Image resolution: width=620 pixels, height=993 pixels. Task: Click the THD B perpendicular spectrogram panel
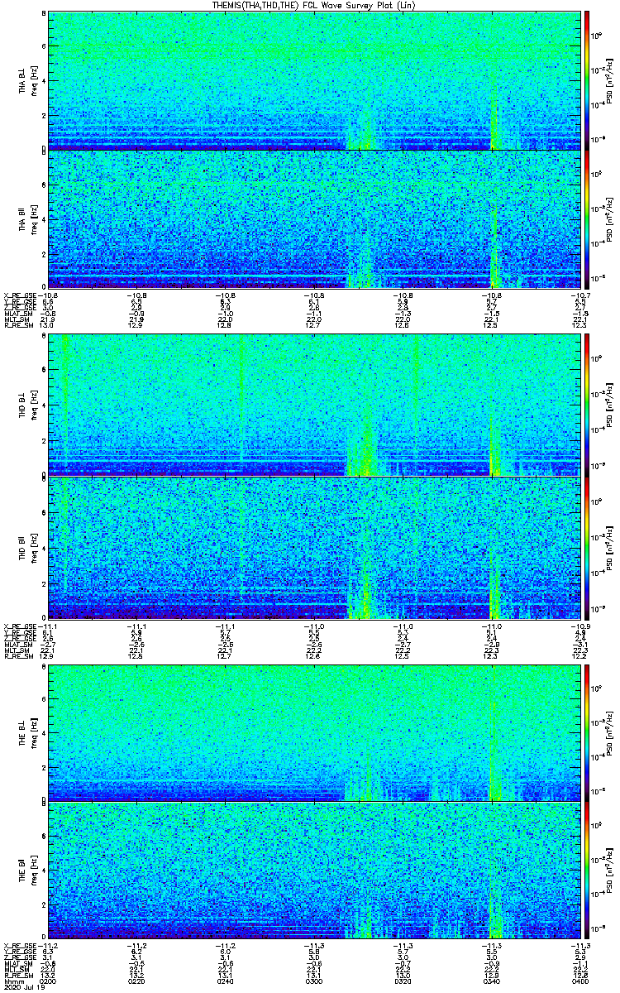(314, 405)
